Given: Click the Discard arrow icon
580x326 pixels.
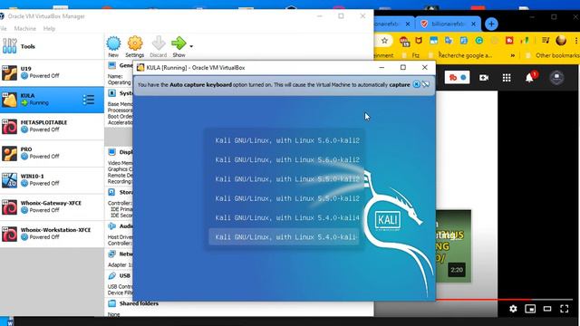Looking at the screenshot, I should pos(159,43).
